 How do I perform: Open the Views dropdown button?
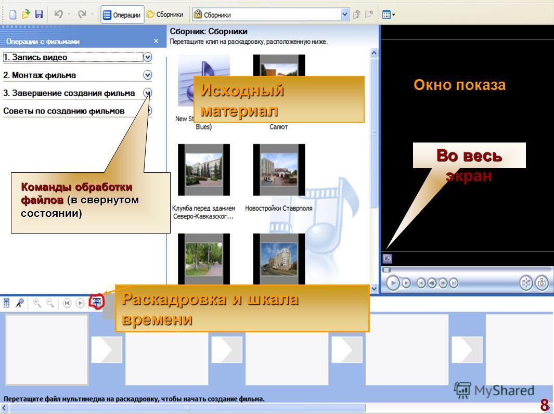(x=389, y=15)
